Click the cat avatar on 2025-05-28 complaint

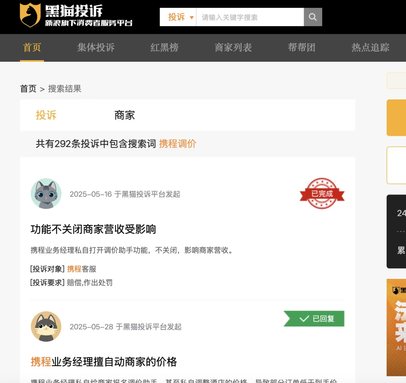(46, 326)
